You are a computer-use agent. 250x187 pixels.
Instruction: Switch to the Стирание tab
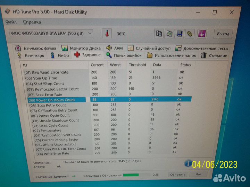[214, 56]
